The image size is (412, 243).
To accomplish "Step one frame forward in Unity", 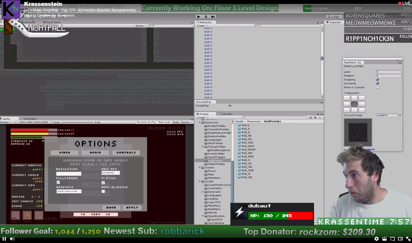I will (x=213, y=16).
